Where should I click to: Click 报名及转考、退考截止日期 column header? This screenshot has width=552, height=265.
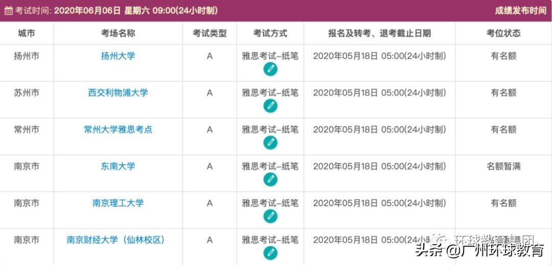379,33
